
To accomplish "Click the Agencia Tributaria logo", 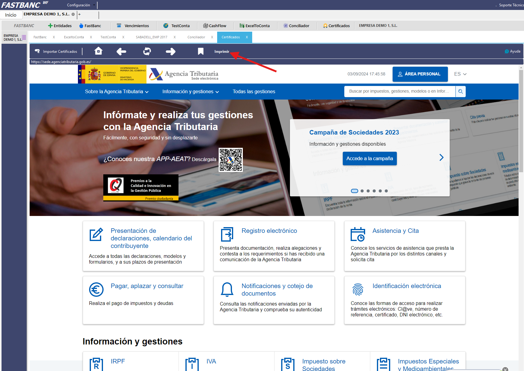I will pyautogui.click(x=184, y=74).
